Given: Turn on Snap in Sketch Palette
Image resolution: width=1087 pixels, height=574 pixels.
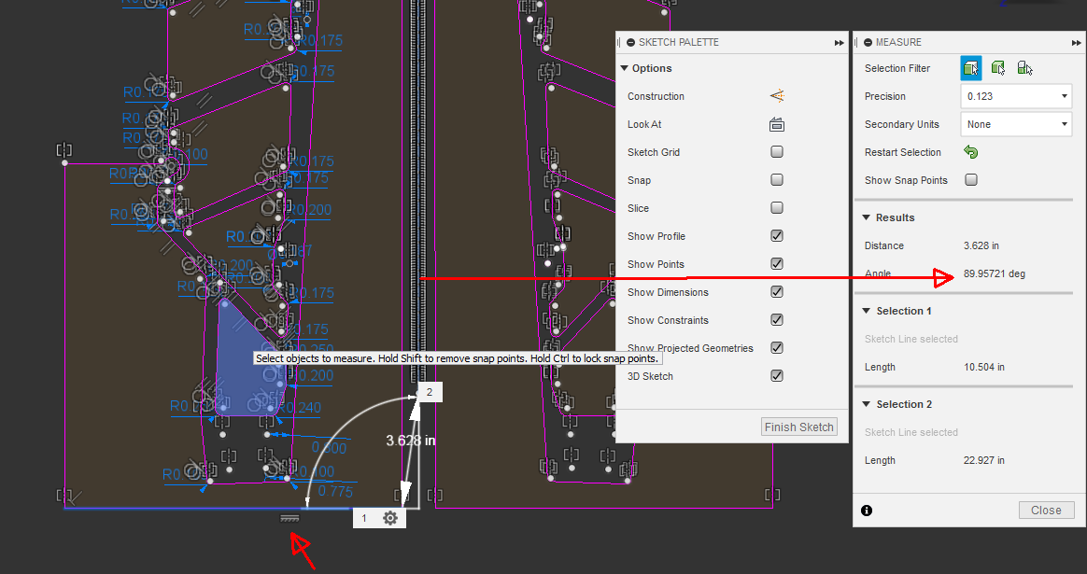Looking at the screenshot, I should pyautogui.click(x=776, y=179).
